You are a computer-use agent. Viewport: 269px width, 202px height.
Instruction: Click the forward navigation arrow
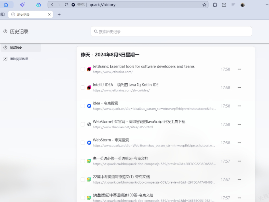click(59, 5)
